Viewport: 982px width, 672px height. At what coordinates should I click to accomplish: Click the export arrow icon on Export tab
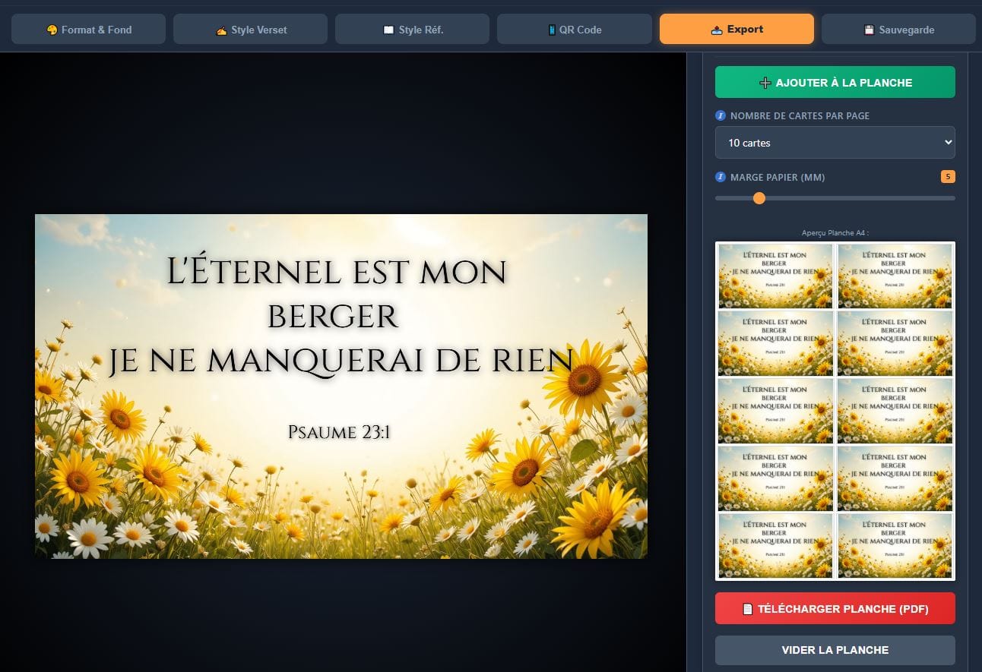coord(717,29)
